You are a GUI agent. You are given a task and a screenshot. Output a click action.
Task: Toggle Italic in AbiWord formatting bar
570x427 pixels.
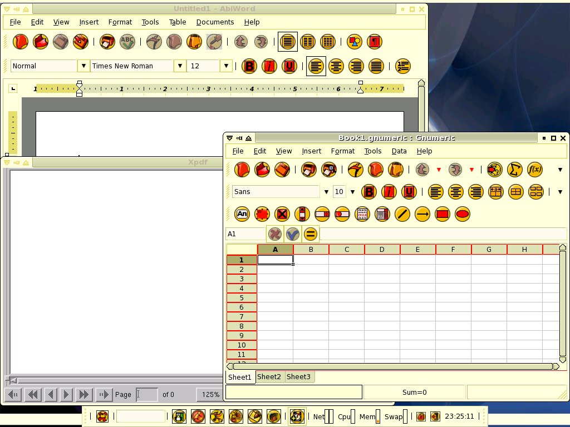(269, 66)
